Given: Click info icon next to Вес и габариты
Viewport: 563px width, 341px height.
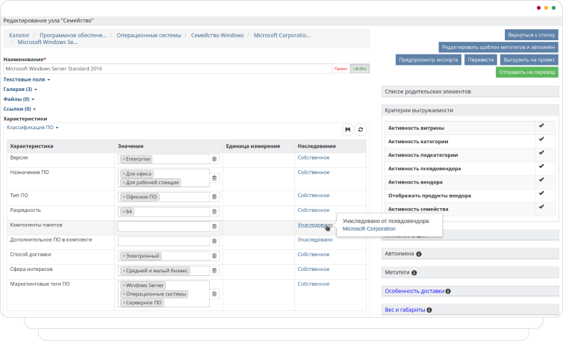Looking at the screenshot, I should [429, 310].
